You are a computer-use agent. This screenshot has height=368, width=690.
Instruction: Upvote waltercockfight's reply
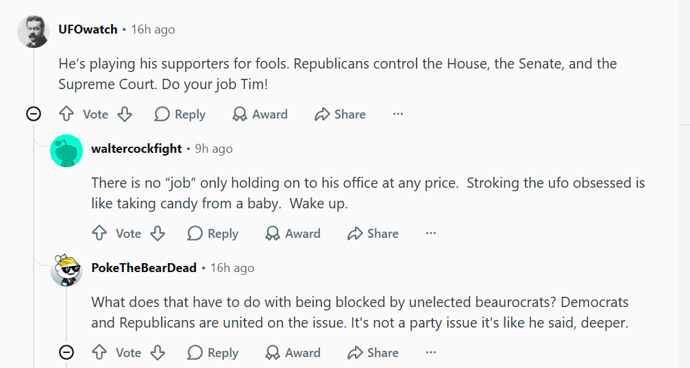[99, 233]
